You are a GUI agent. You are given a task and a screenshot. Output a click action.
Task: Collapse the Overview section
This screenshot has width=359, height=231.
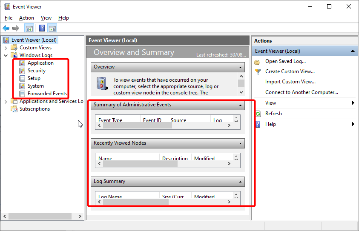pos(241,67)
